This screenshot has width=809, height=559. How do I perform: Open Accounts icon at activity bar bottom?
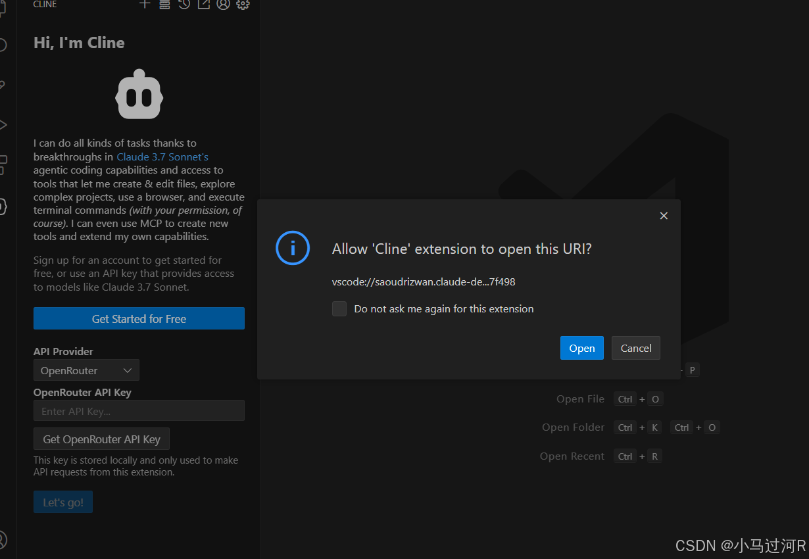pos(3,540)
